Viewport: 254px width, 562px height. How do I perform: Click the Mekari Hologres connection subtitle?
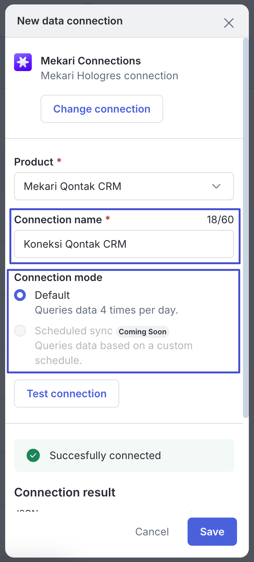point(109,76)
